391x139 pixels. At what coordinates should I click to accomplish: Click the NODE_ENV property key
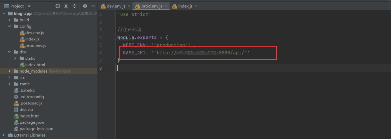pos(134,45)
